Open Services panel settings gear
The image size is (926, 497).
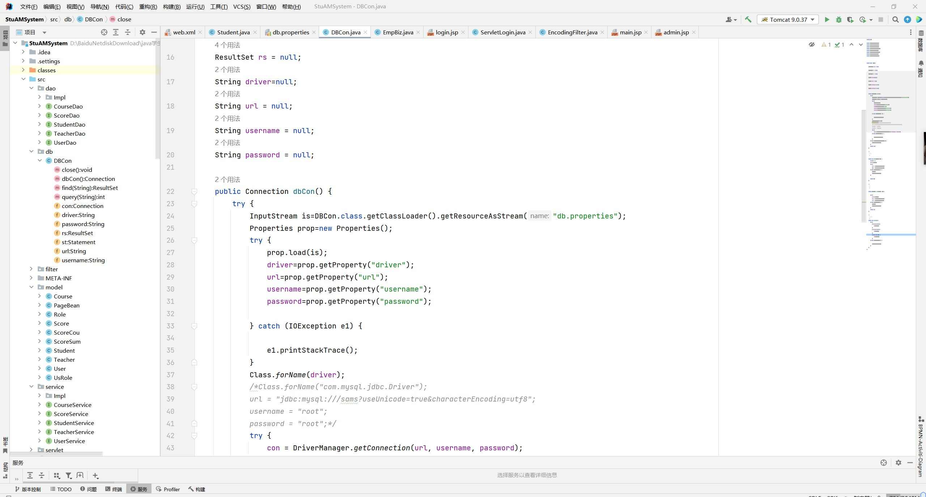click(899, 463)
